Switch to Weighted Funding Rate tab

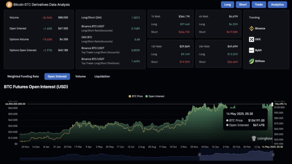click(23, 76)
